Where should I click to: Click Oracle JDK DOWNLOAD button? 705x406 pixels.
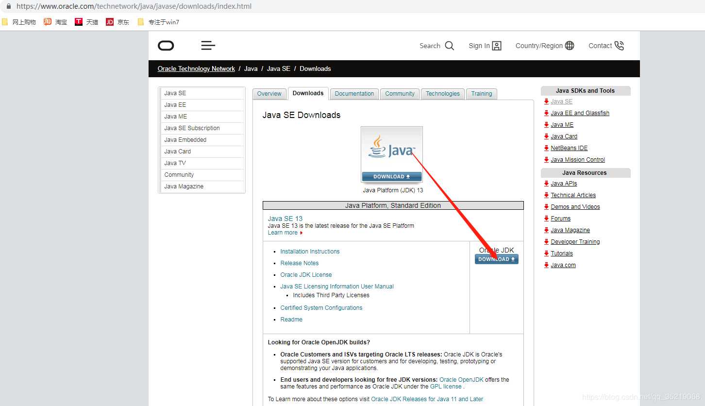tap(497, 259)
